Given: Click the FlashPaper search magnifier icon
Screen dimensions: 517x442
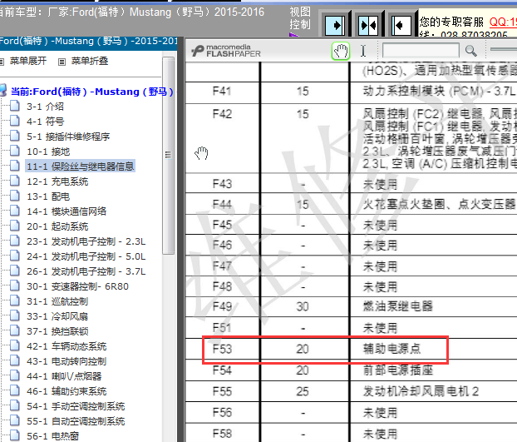Looking at the screenshot, I should 470,51.
